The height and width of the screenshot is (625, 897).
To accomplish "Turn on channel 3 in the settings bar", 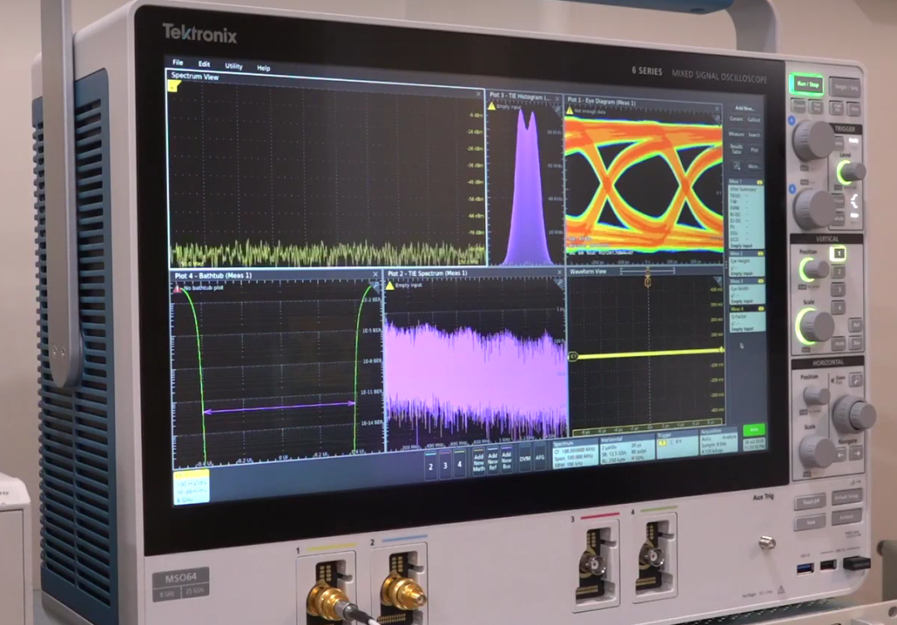I will pyautogui.click(x=445, y=464).
